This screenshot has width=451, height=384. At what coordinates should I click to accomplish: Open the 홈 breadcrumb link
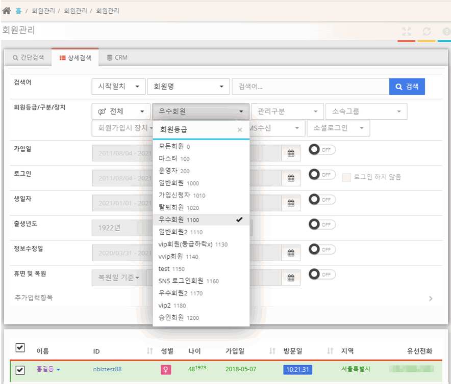pos(18,11)
